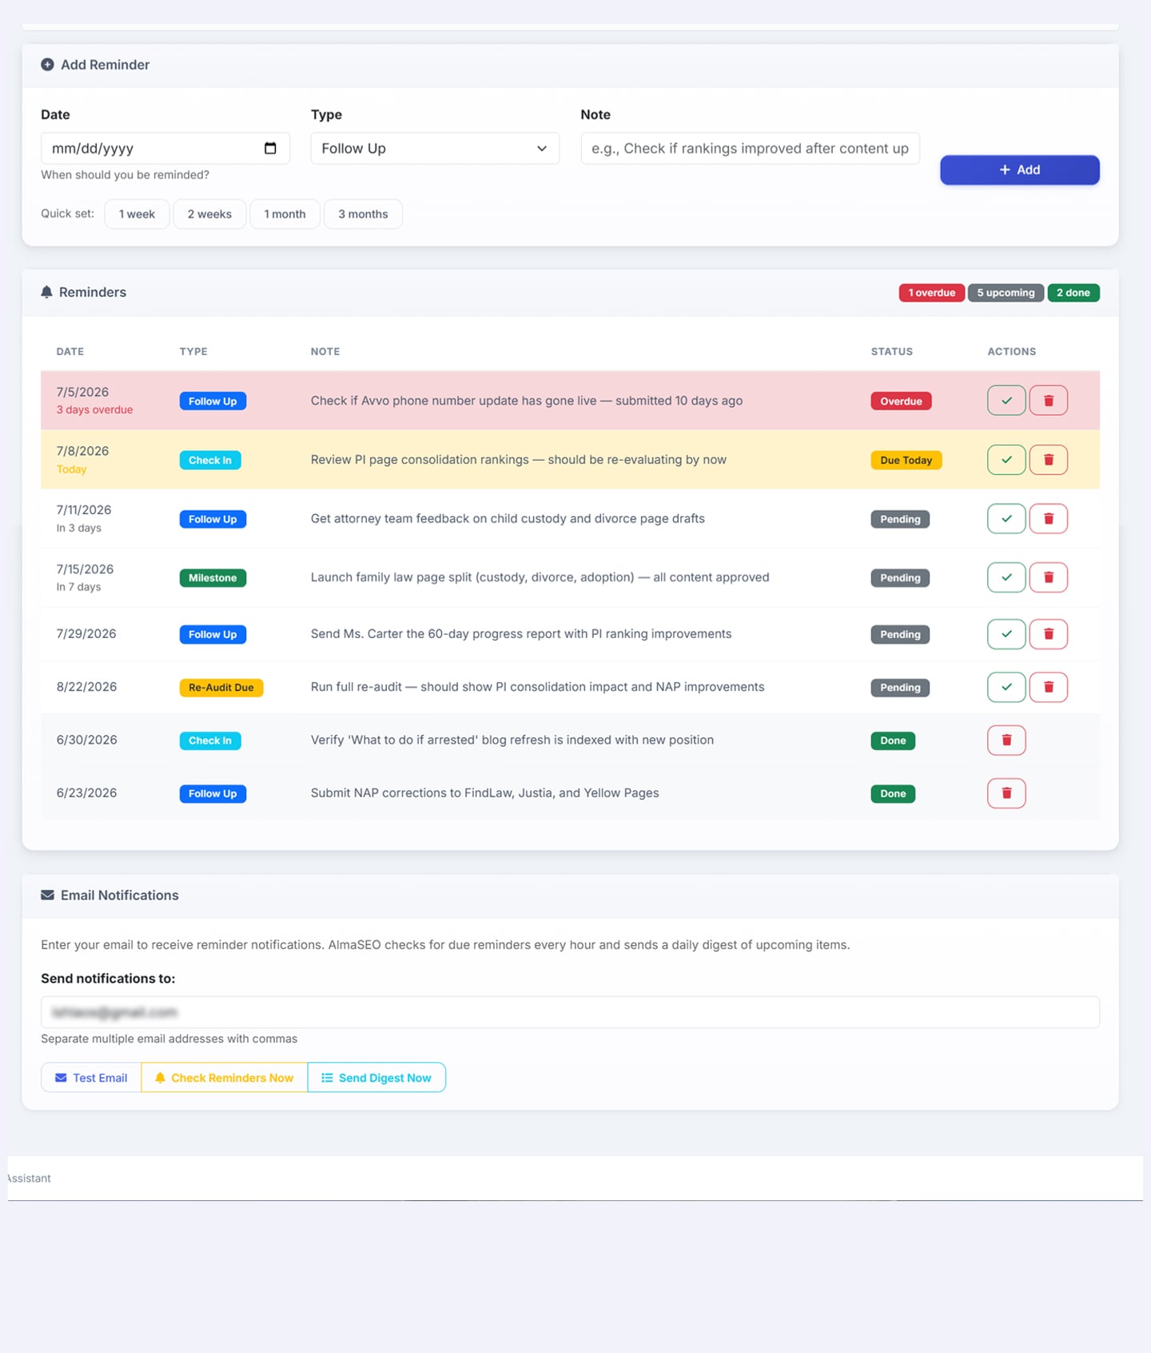Click the 8/22/2026 date cell
Screen dimensions: 1151x1353
(86, 687)
